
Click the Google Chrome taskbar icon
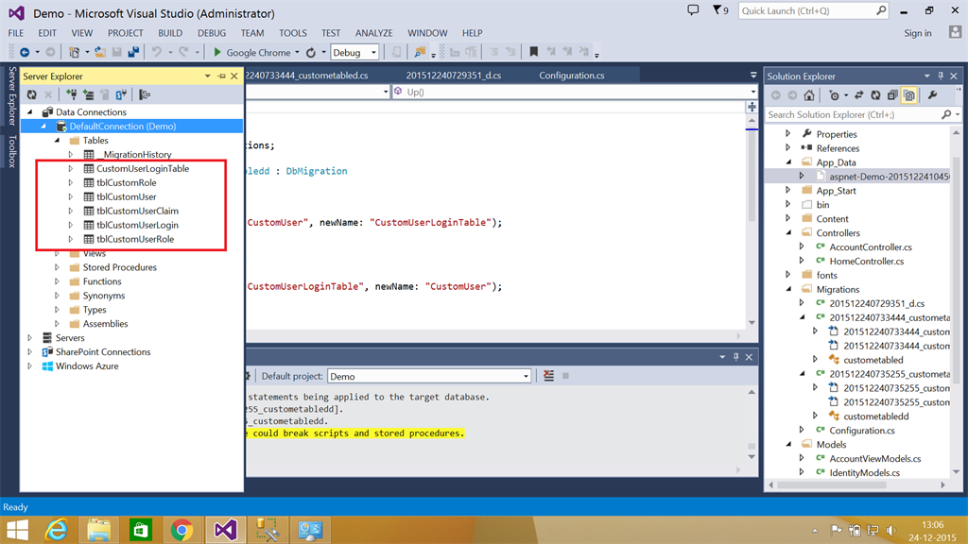point(181,531)
